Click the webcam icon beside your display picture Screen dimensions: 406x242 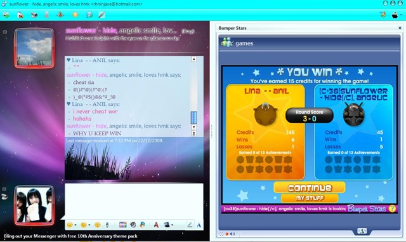(4, 197)
